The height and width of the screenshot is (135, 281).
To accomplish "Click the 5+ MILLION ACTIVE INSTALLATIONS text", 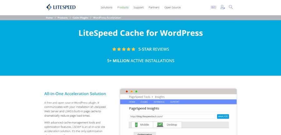I will pos(141,61).
